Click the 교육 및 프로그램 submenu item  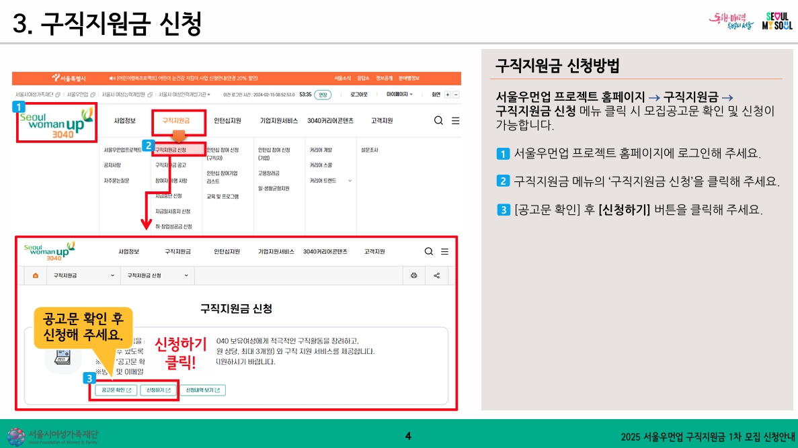click(223, 196)
